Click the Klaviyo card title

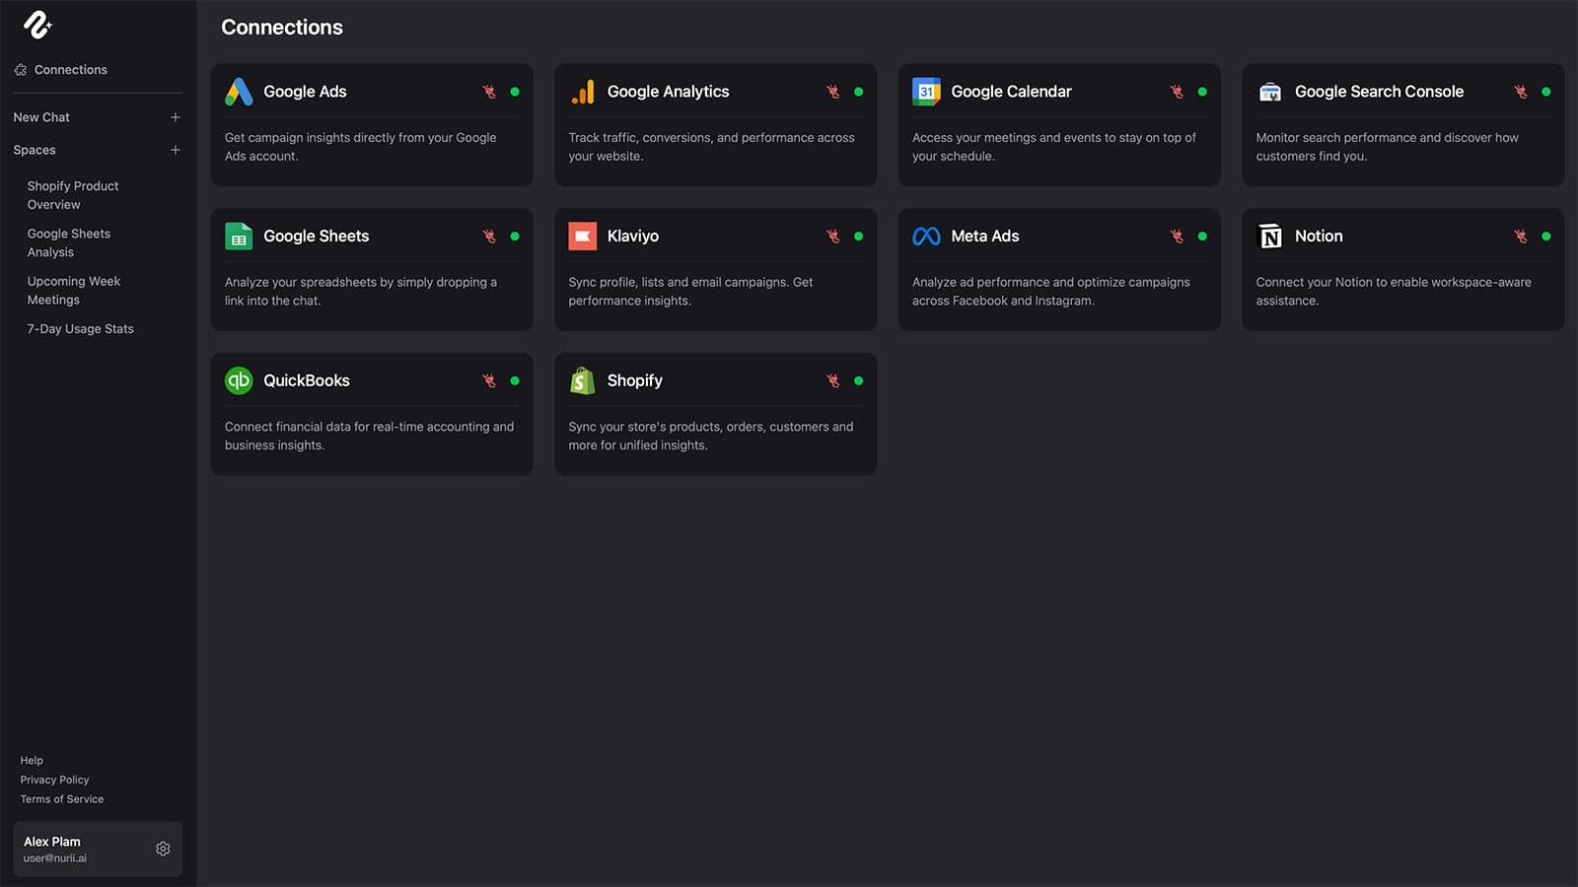click(x=633, y=237)
